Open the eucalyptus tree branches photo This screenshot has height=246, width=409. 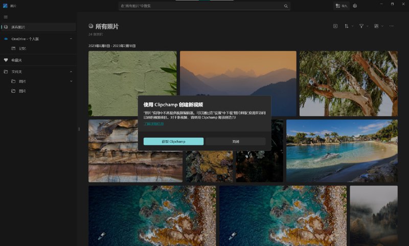click(349, 83)
